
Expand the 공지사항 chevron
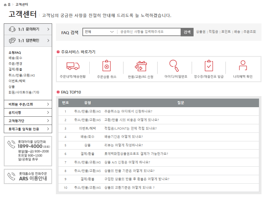click(x=48, y=113)
